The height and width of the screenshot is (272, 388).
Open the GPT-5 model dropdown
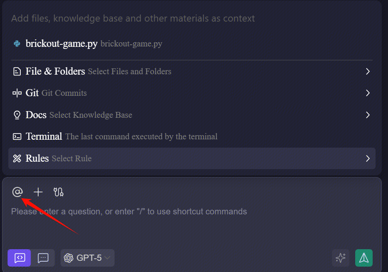pyautogui.click(x=88, y=258)
